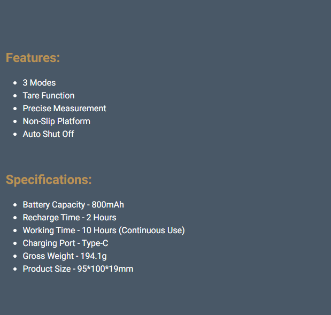Click the bullet beside Tare Function
This screenshot has height=315, width=331.
tap(14, 96)
